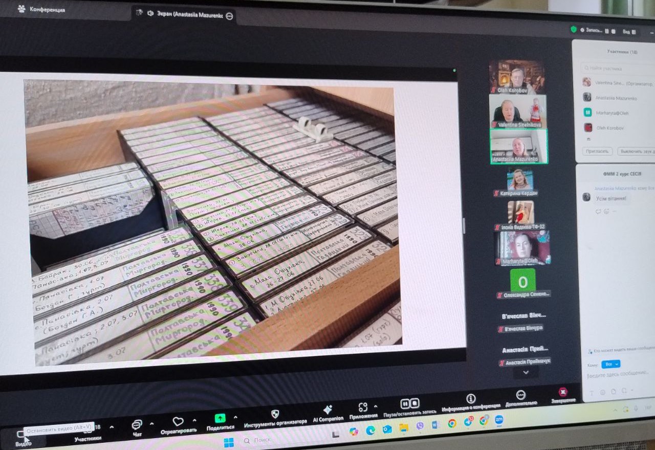The image size is (655, 450).
Task: Open the Windows Start menu
Action: [229, 442]
